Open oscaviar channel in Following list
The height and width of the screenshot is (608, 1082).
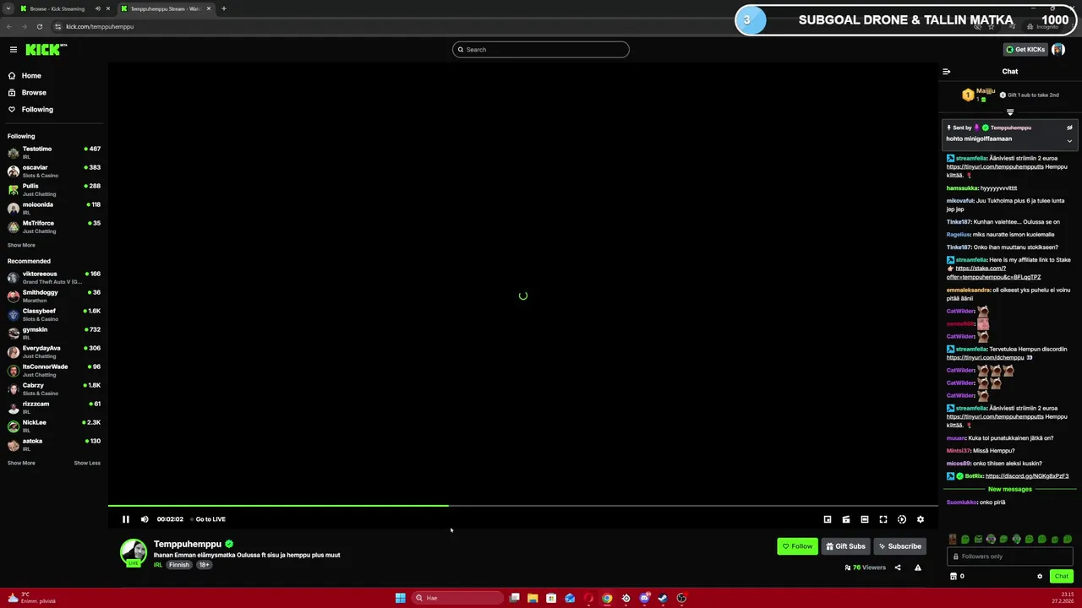coord(54,171)
